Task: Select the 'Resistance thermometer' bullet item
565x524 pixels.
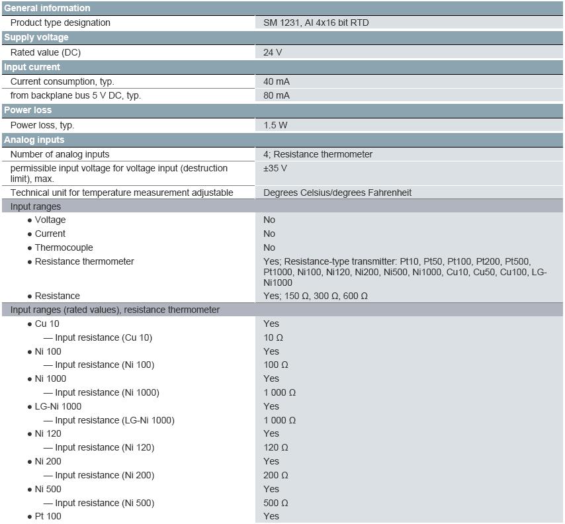Action: [x=81, y=261]
